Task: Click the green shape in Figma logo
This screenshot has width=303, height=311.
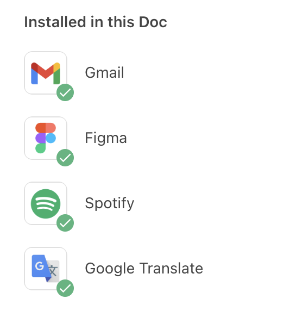Action: click(40, 148)
